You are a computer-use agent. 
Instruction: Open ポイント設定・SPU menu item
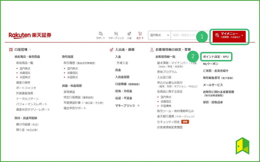point(216,57)
